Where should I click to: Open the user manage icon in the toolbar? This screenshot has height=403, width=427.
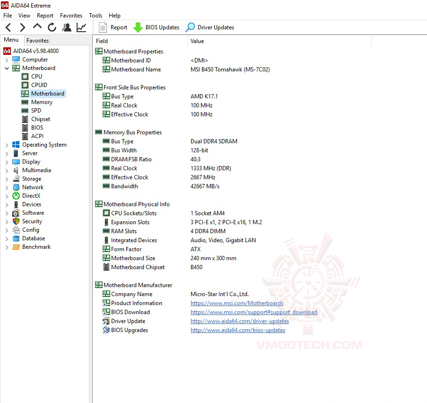coord(67,27)
